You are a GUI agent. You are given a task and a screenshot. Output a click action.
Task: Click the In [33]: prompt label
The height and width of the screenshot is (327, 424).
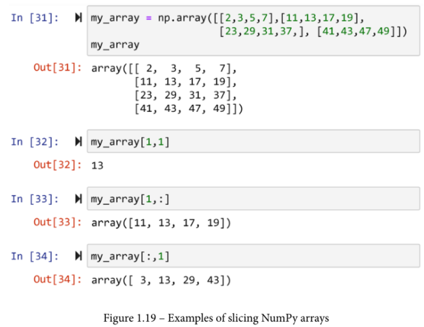[x=35, y=199]
